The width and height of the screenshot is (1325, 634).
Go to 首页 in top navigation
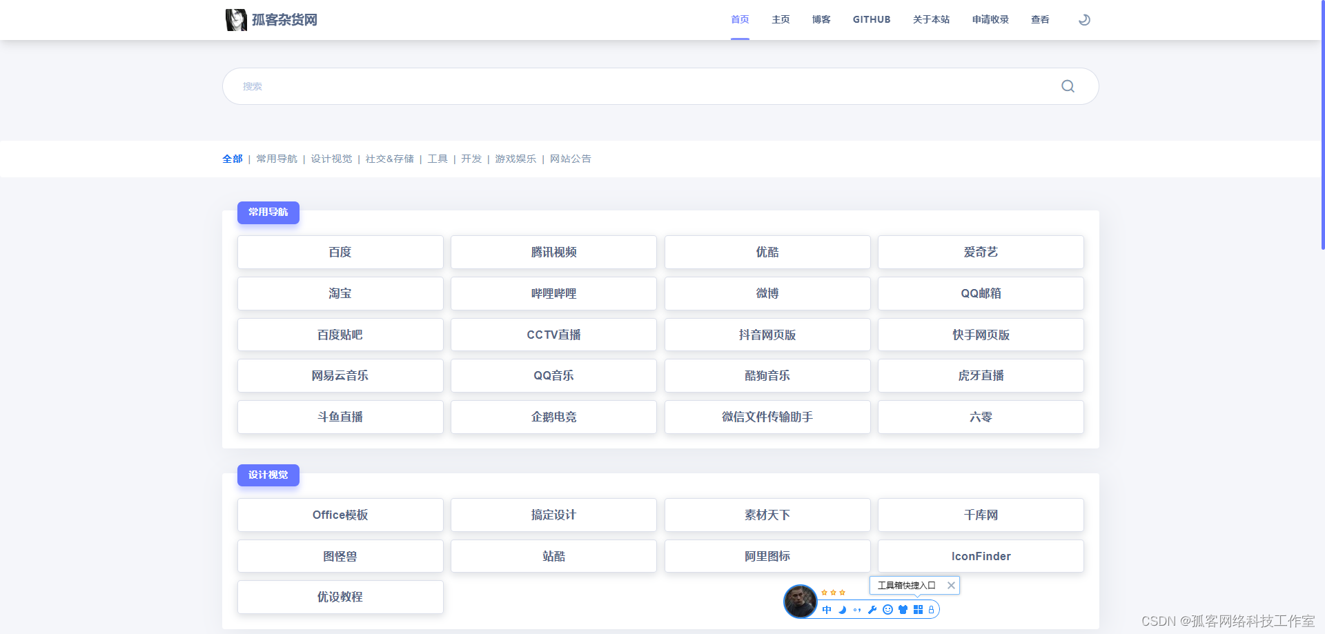[740, 20]
